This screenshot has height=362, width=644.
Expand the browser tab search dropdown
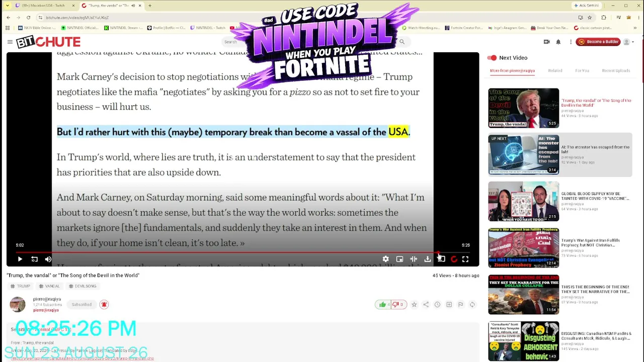point(7,6)
